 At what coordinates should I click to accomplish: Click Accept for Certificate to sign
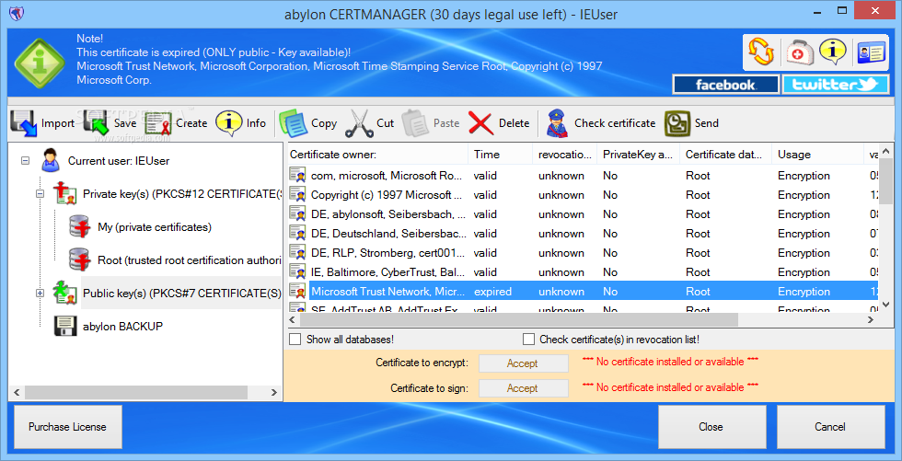pos(524,388)
